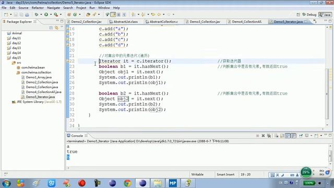Toggle Show Whitespace Characters icon
Image resolution: width=334 pixels, height=188 pixels.
(124, 15)
